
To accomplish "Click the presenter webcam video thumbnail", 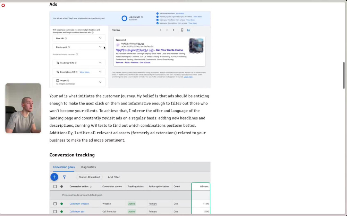I will (23, 108).
